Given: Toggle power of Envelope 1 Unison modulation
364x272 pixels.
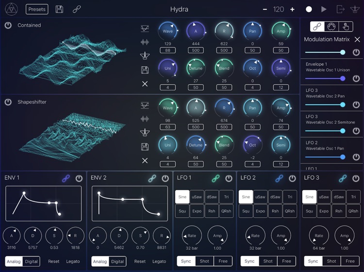Looking at the screenshot, I should pos(356,78).
